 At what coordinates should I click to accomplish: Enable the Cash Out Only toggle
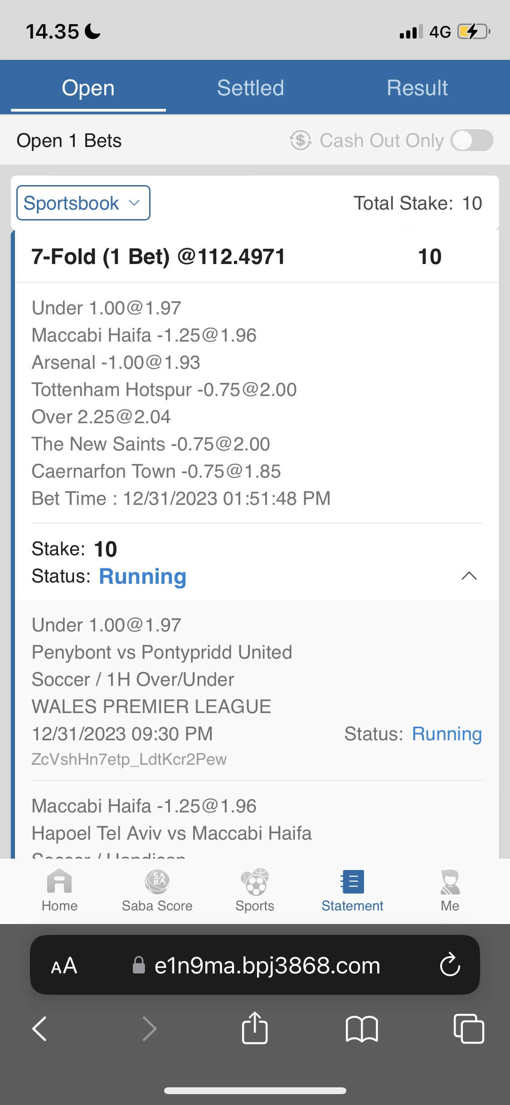click(472, 141)
